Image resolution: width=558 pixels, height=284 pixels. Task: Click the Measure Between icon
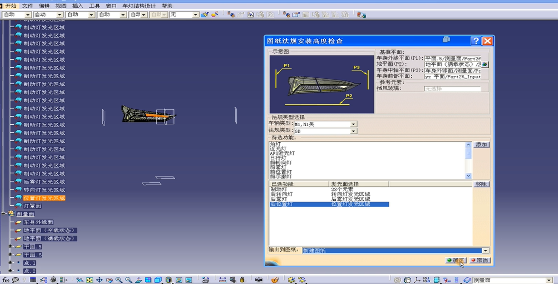pos(222,279)
